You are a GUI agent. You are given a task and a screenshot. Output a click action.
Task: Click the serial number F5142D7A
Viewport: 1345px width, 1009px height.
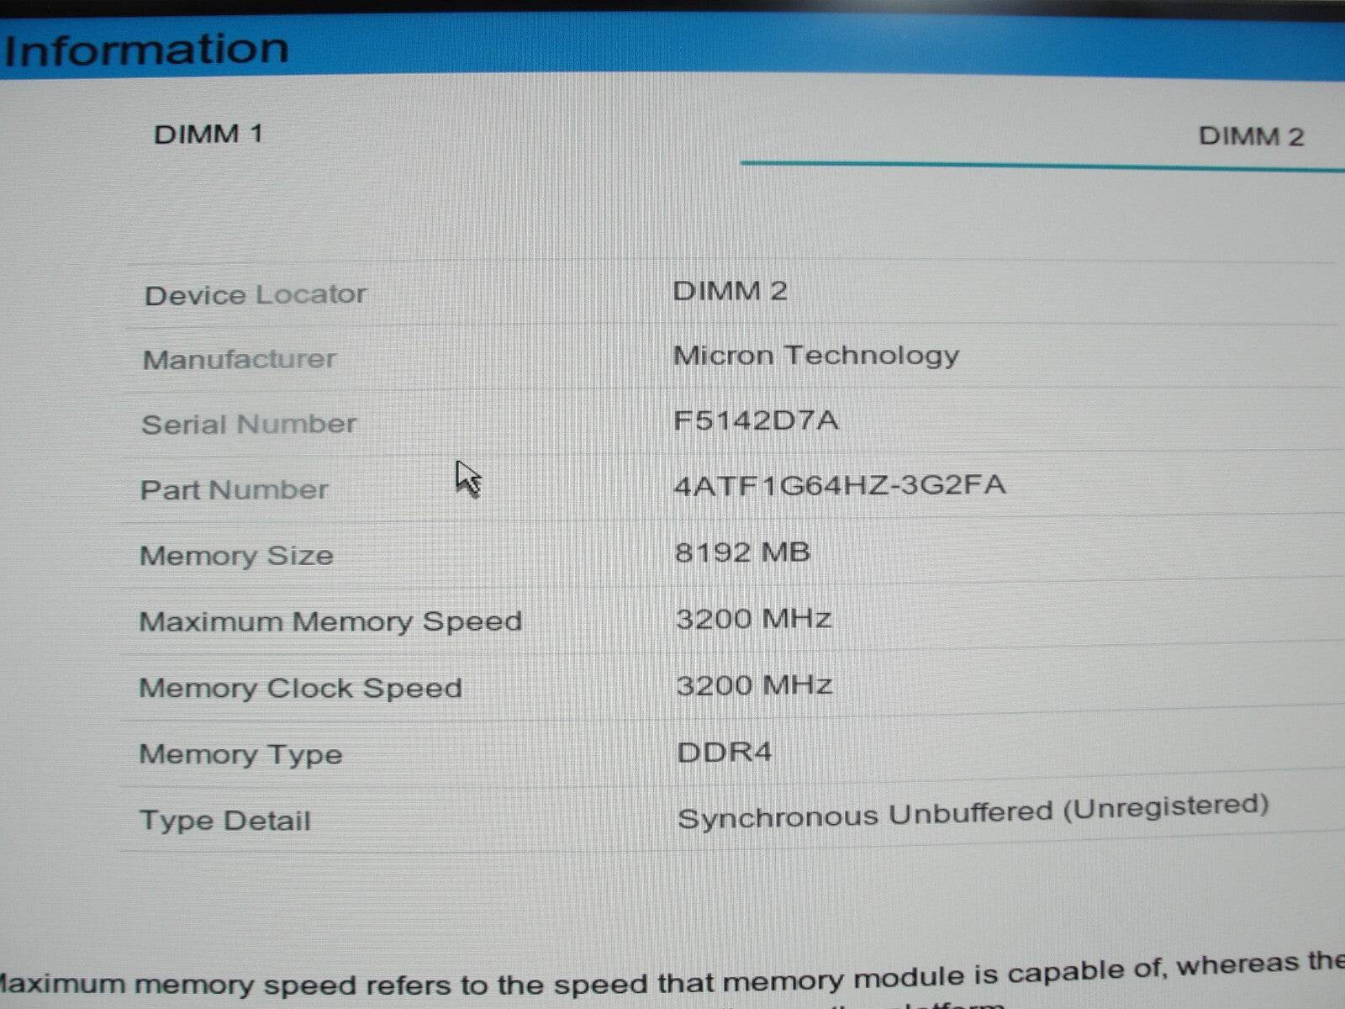click(x=756, y=420)
